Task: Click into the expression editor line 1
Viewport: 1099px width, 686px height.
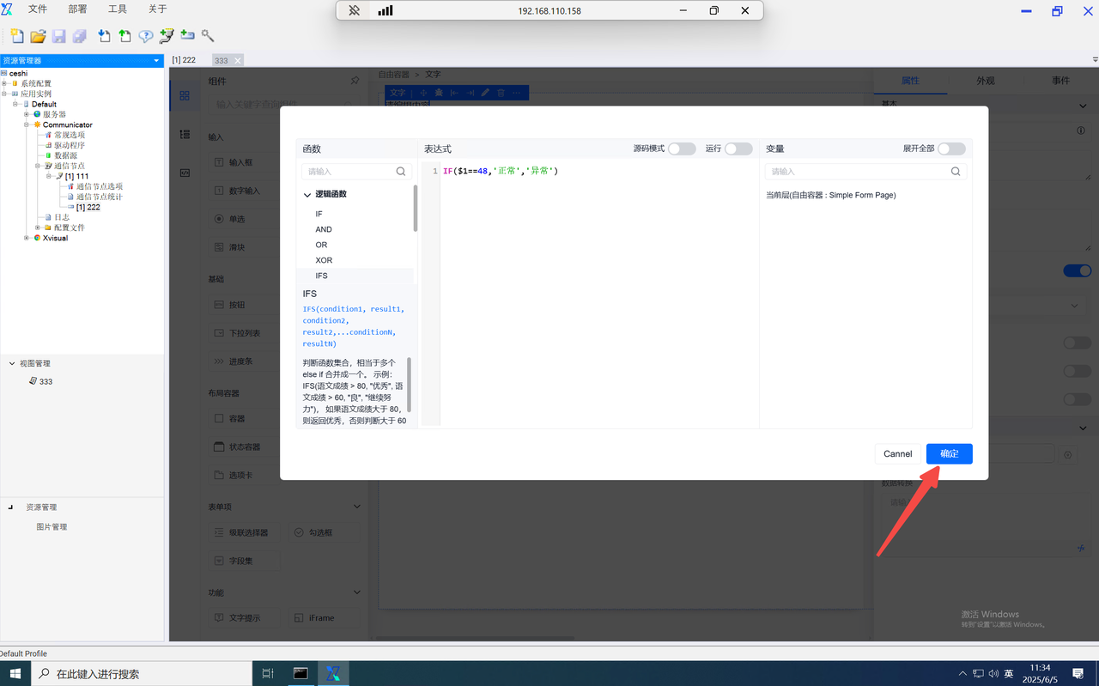Action: click(600, 171)
